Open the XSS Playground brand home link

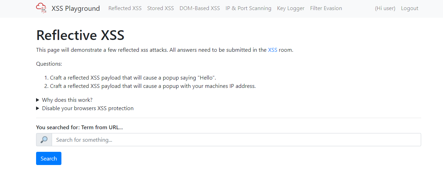point(76,8)
